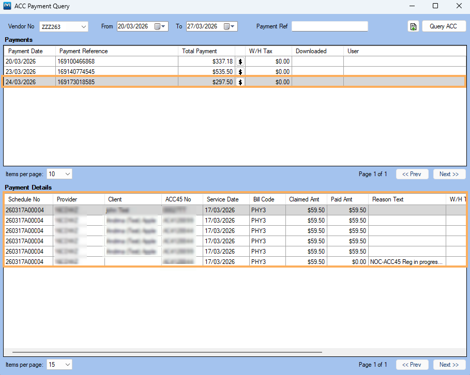Click the Query ACC button

pyautogui.click(x=444, y=26)
